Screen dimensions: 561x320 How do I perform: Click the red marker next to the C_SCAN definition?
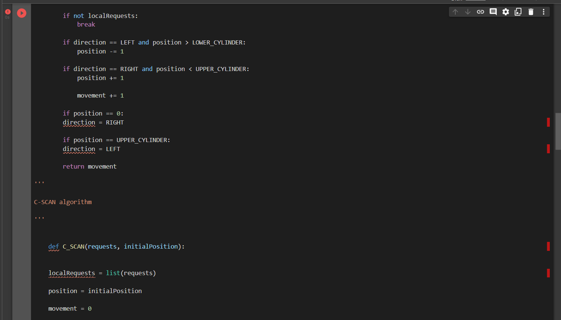point(548,246)
